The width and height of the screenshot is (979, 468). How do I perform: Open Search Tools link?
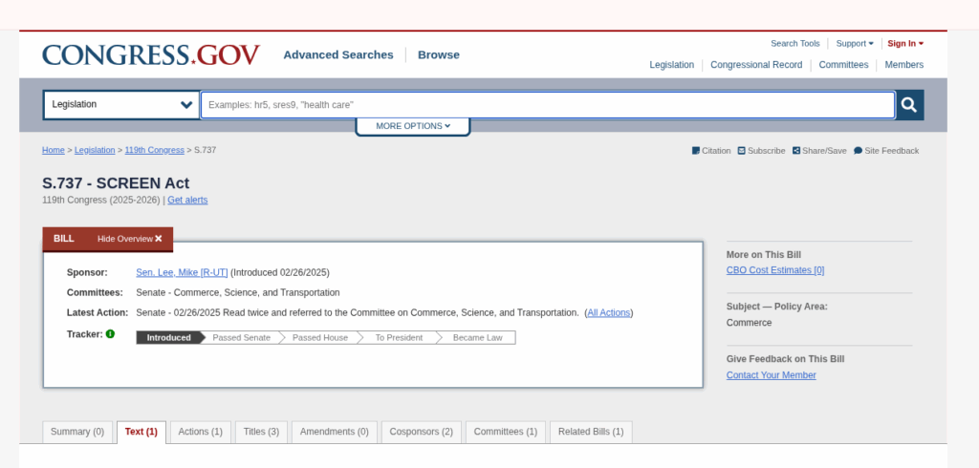click(794, 44)
